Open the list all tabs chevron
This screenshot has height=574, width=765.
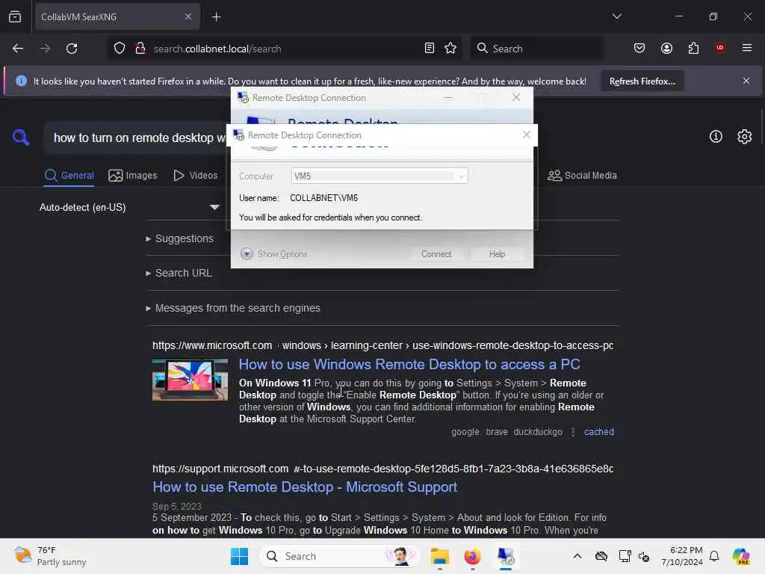(x=616, y=16)
